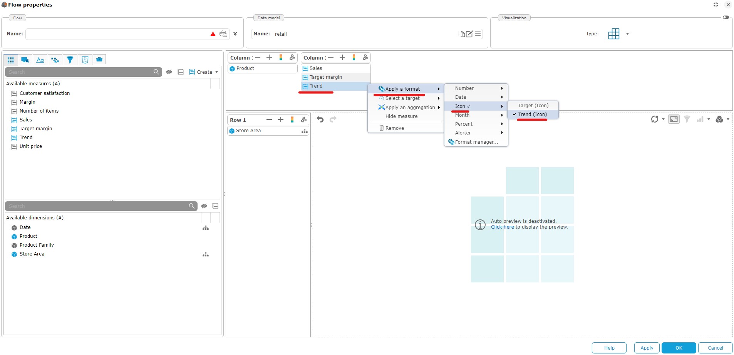Click the hierarchy icon beside Store Area in Row 1
734x355 pixels.
coord(304,131)
